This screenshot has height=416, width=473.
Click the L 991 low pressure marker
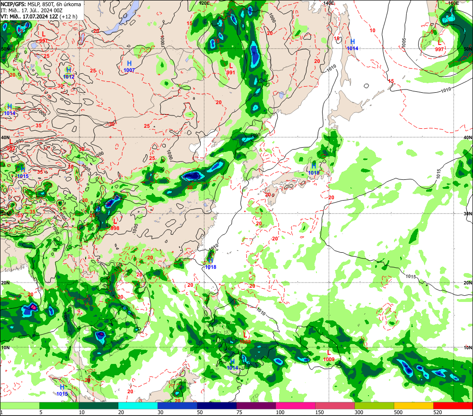231,69
